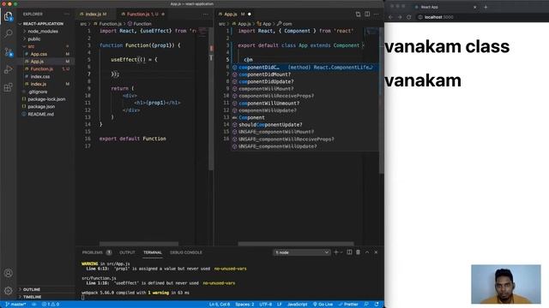549x308 pixels.
Task: Switch to the Function.js editor tab
Action: (x=142, y=15)
